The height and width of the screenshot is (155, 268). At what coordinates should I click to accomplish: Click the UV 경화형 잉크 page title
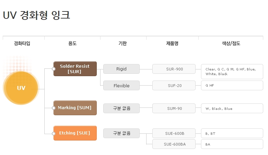(36, 15)
